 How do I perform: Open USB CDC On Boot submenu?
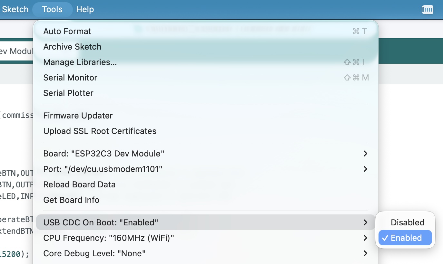click(101, 222)
